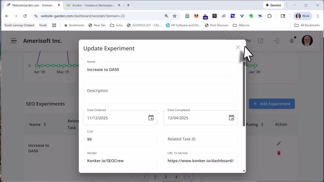Edit the URL To Service field
This screenshot has height=182, width=324.
pos(200,161)
